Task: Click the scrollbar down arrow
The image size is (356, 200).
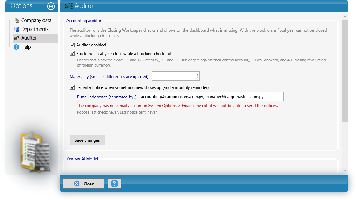Action: (x=345, y=170)
